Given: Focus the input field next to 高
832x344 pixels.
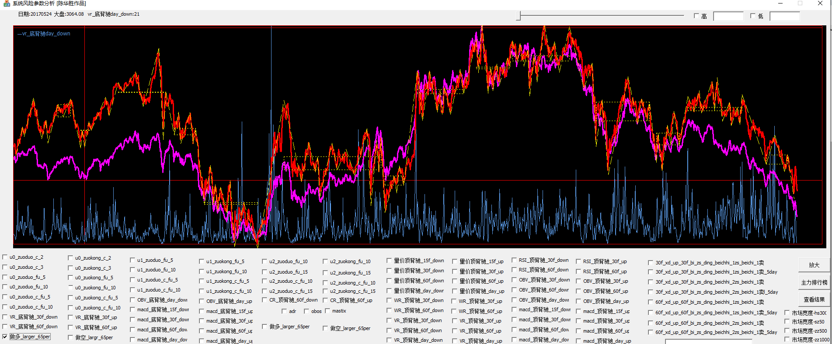Looking at the screenshot, I should pos(728,16).
